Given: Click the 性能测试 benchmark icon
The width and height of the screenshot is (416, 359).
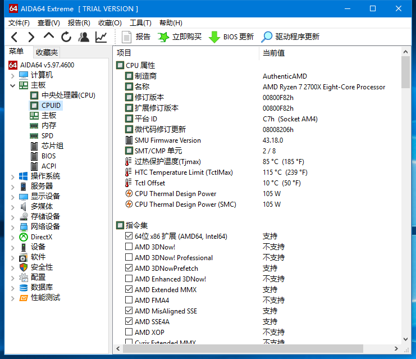Looking at the screenshot, I should pos(24,298).
